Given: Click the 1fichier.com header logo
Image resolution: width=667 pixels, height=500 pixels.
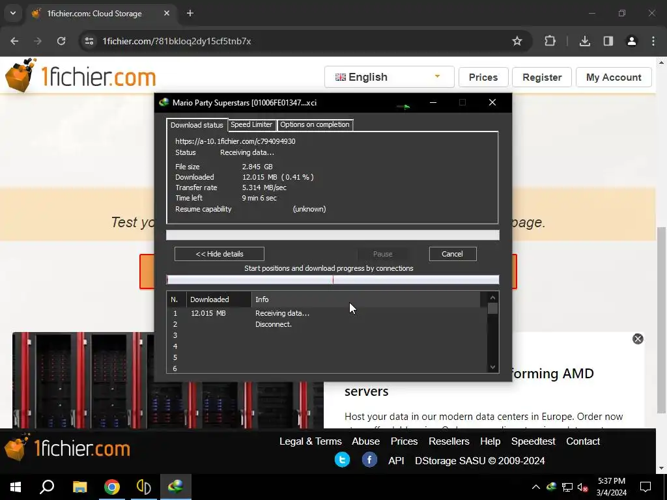Looking at the screenshot, I should pos(80,76).
